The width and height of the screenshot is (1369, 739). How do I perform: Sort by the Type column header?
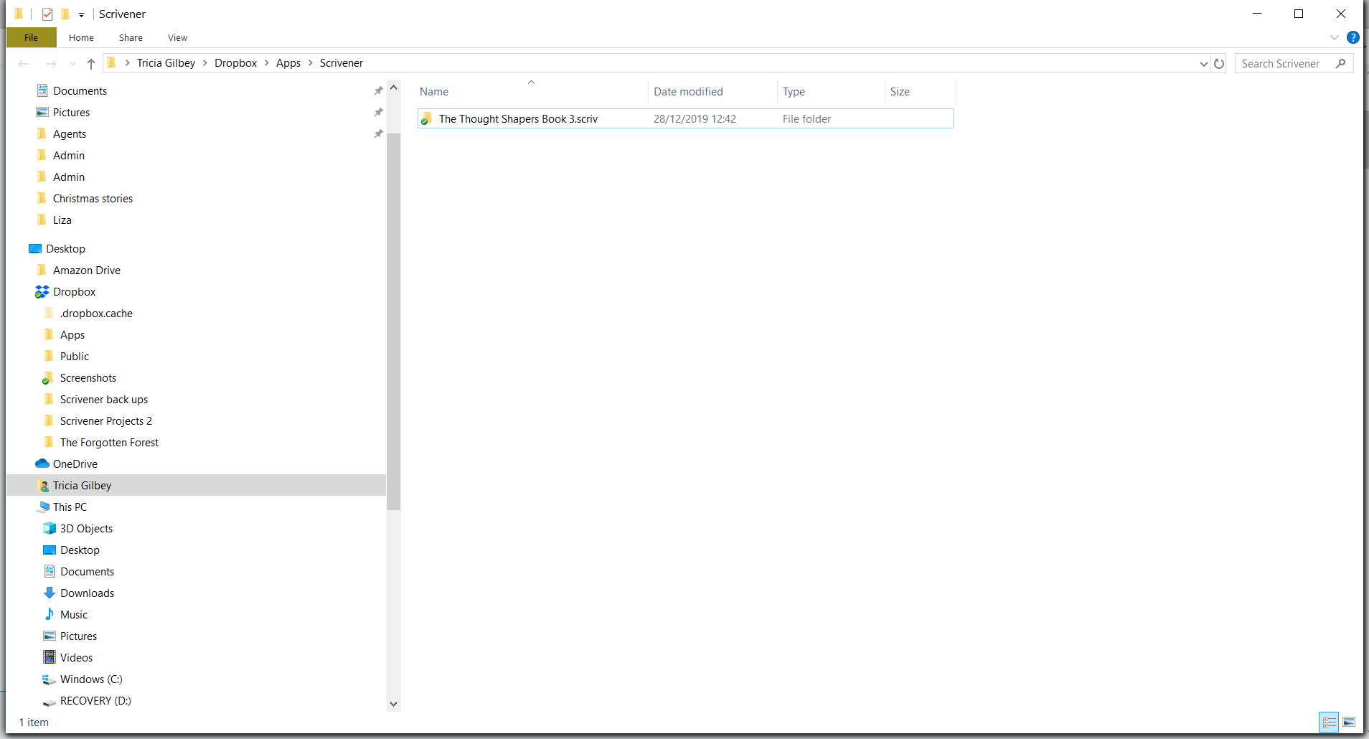tap(831, 91)
